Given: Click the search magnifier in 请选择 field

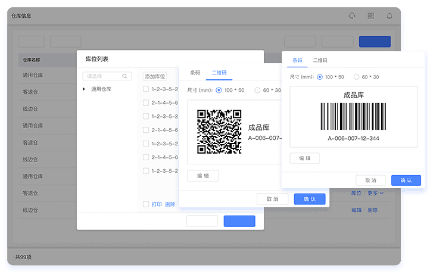Looking at the screenshot, I should pyautogui.click(x=124, y=76).
